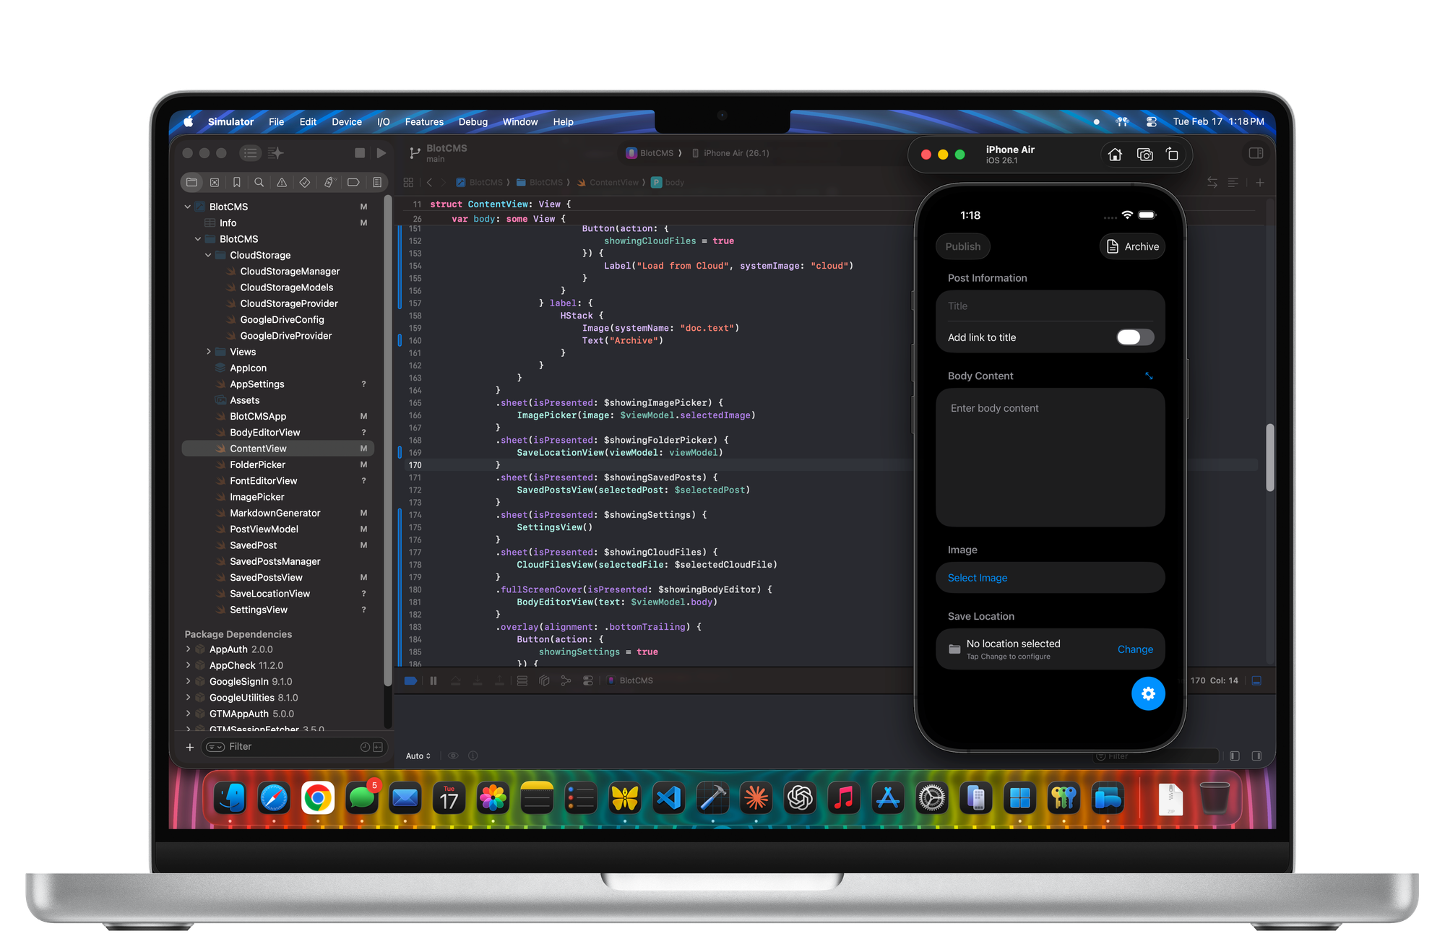This screenshot has height=939, width=1445.
Task: Click the editor vertical scrollbar thumb
Action: pos(1269,457)
